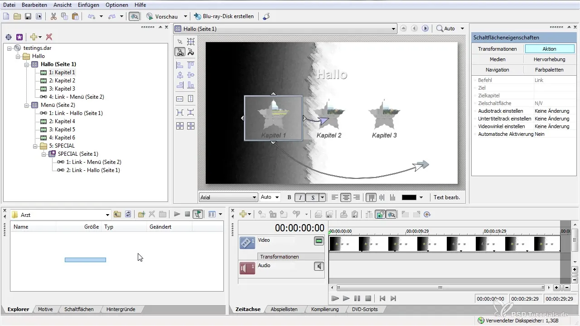580x326 pixels.
Task: Open the Optionen menu
Action: [x=117, y=5]
